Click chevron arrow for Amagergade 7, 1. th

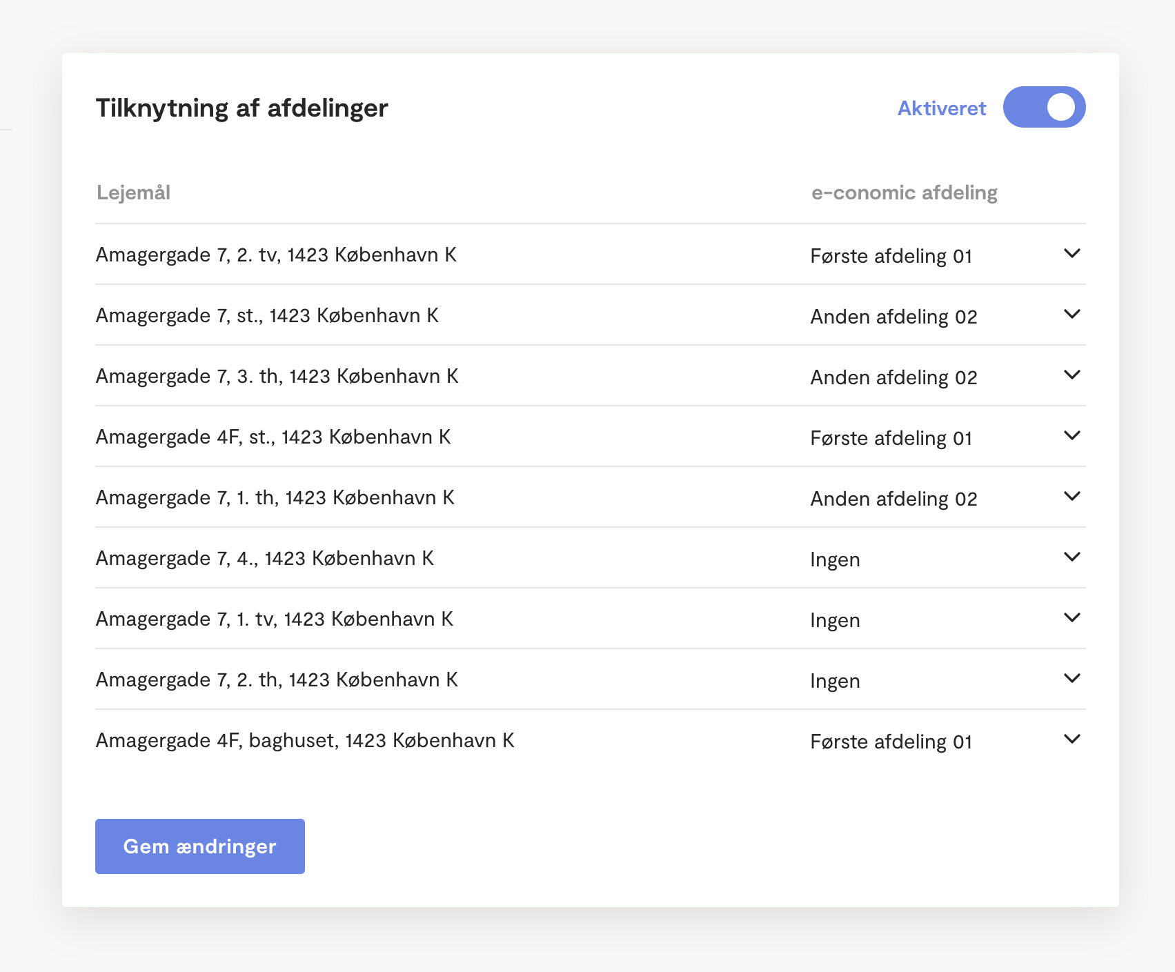point(1072,497)
